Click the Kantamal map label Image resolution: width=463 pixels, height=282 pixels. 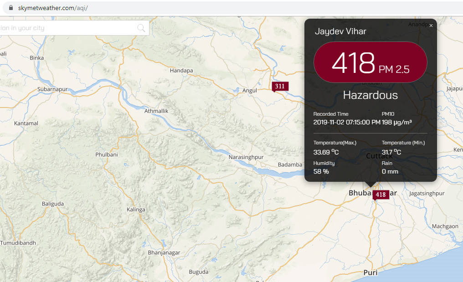(x=26, y=123)
